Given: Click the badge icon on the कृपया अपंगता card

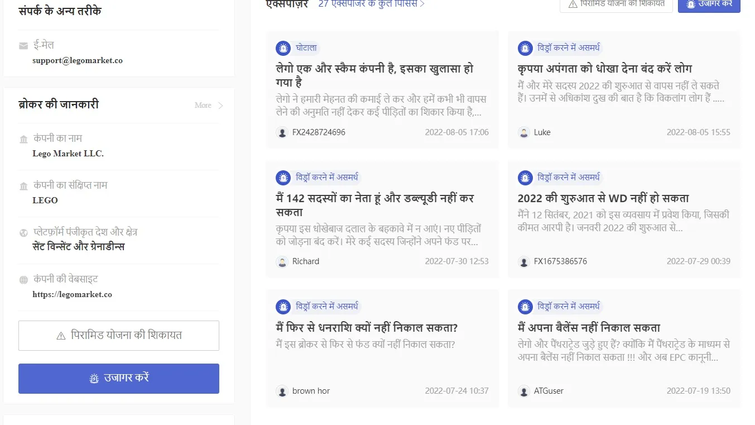Looking at the screenshot, I should (x=525, y=48).
